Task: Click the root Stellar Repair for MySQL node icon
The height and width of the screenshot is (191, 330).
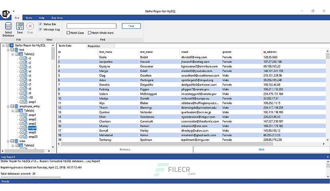Action: pyautogui.click(x=12, y=45)
